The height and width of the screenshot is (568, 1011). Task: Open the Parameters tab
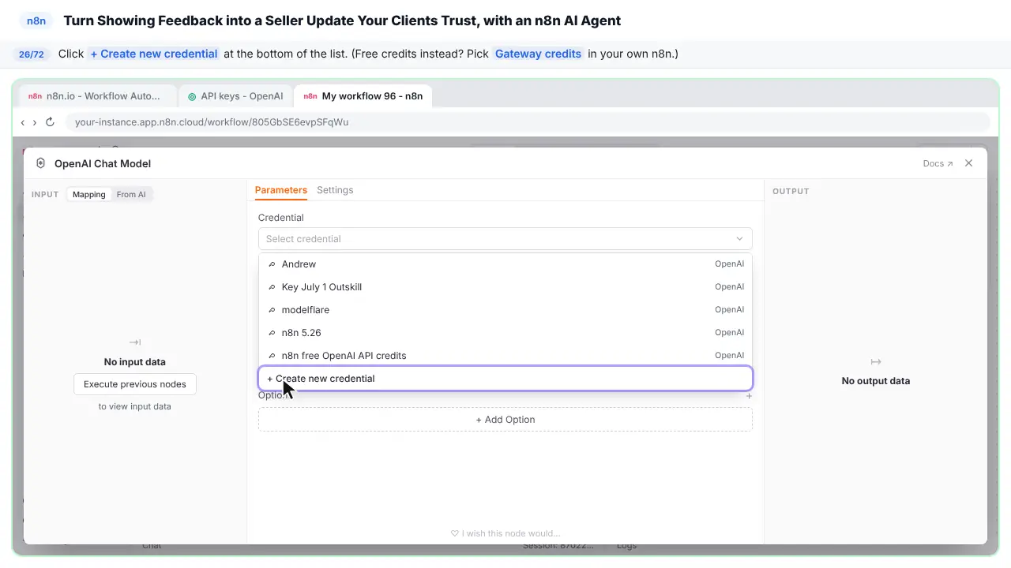281,190
